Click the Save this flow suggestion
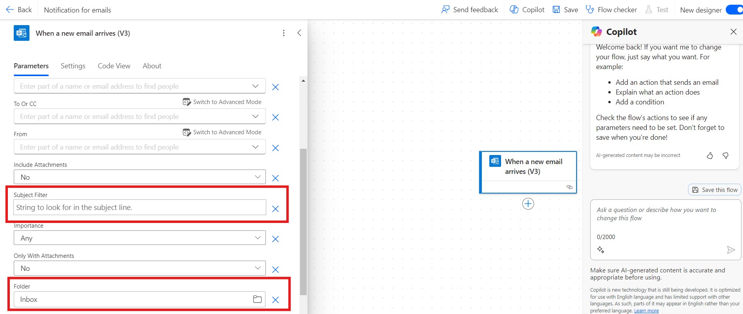743x314 pixels. 715,190
